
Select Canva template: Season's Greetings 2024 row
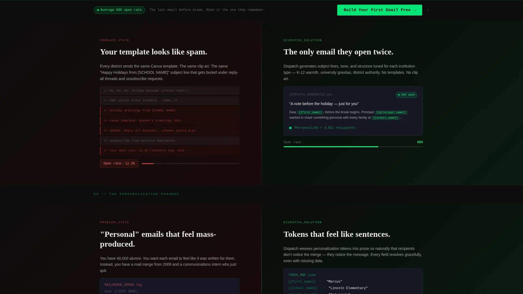click(170, 121)
